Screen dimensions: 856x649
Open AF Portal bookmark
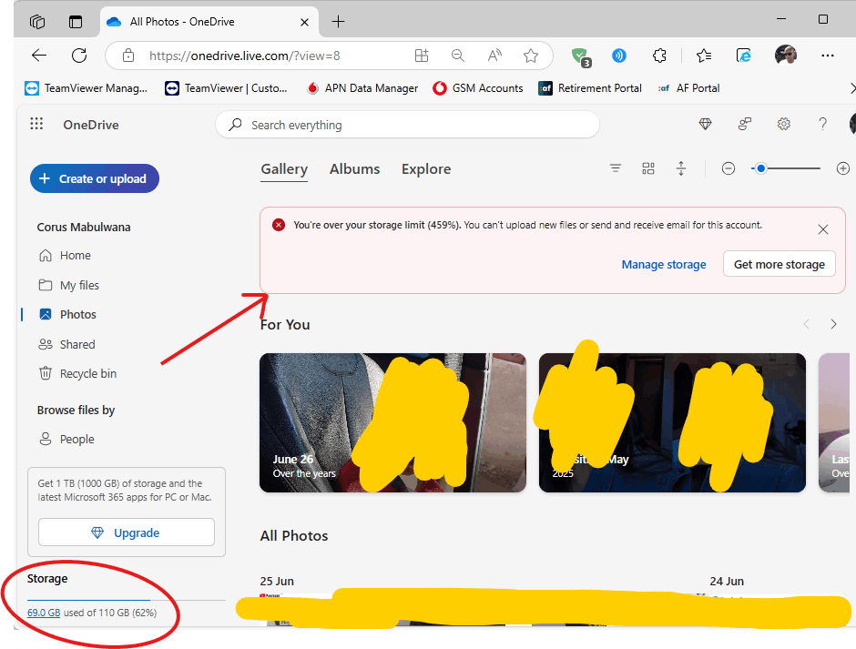(688, 88)
